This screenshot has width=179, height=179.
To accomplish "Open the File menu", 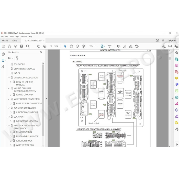I will pyautogui.click(x=2, y=37).
